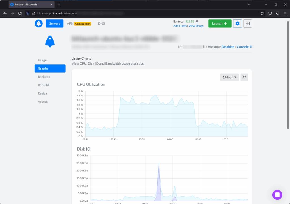The width and height of the screenshot is (290, 204).
Task: Click the extensions sparkle icon in toolbar
Action: pyautogui.click(x=278, y=13)
